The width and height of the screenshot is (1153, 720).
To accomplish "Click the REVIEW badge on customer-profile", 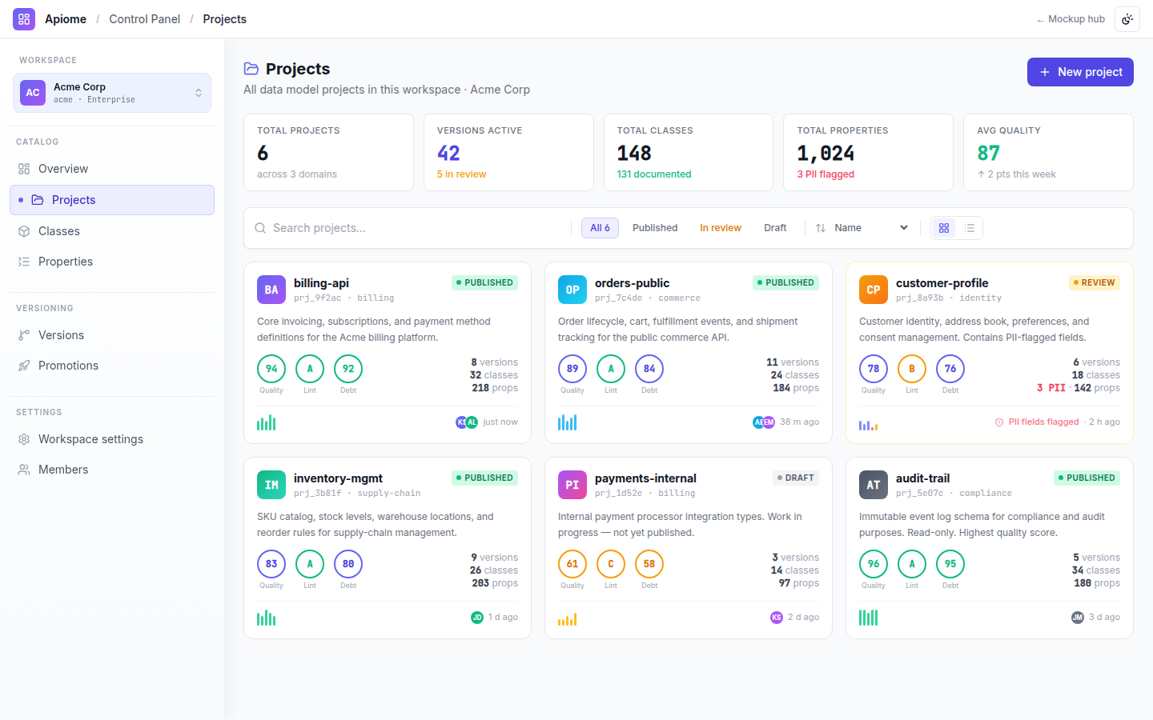I will point(1094,282).
